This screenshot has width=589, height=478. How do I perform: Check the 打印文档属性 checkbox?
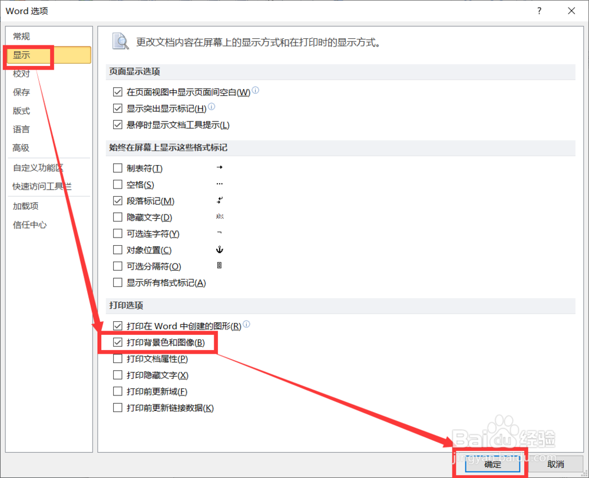(x=118, y=358)
